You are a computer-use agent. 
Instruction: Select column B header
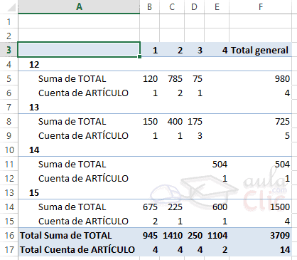point(149,6)
